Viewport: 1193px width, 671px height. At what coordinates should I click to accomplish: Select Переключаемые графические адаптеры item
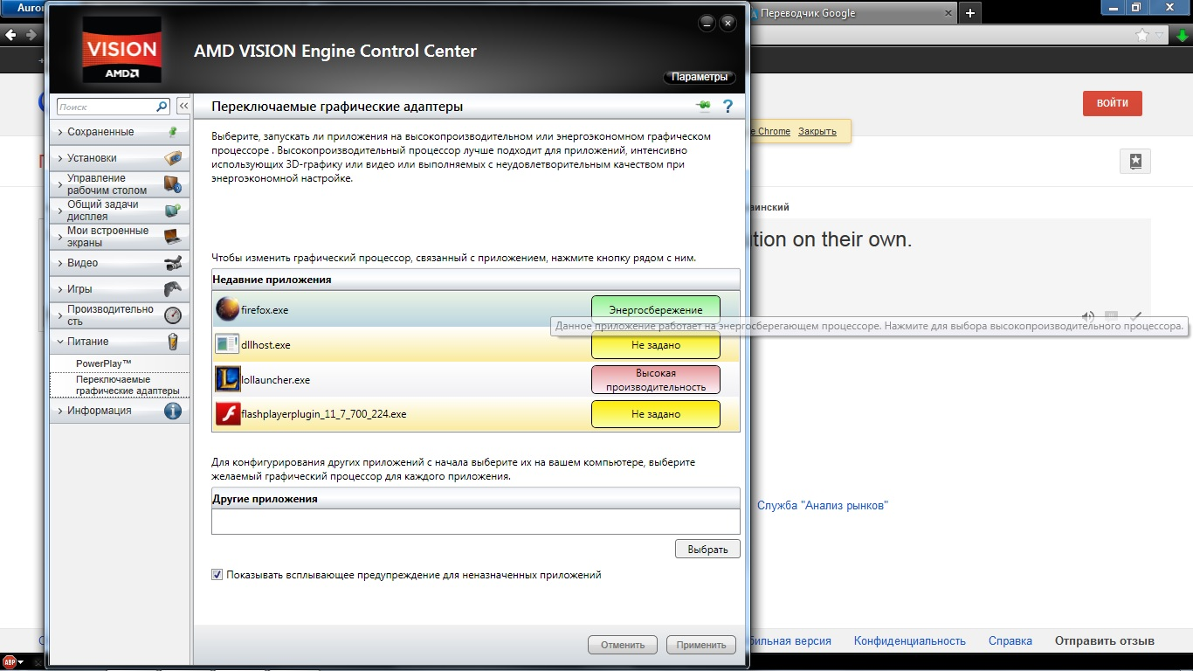point(120,385)
